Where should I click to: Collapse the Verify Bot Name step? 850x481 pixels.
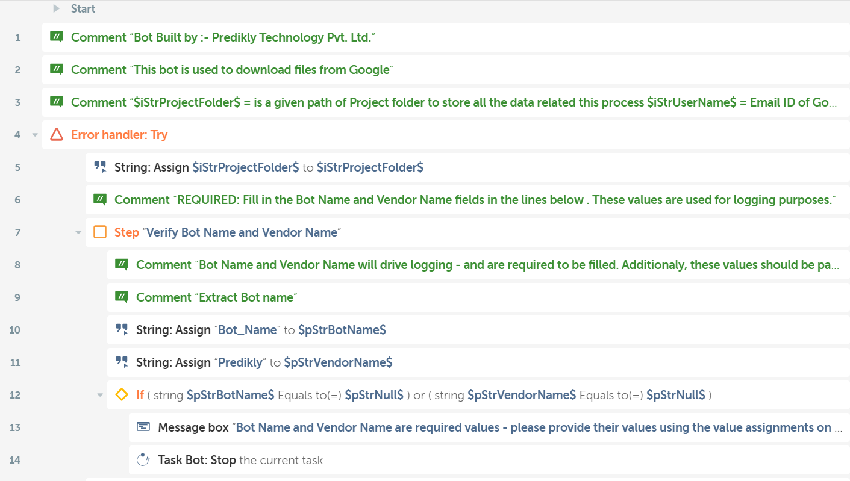pyautogui.click(x=78, y=232)
